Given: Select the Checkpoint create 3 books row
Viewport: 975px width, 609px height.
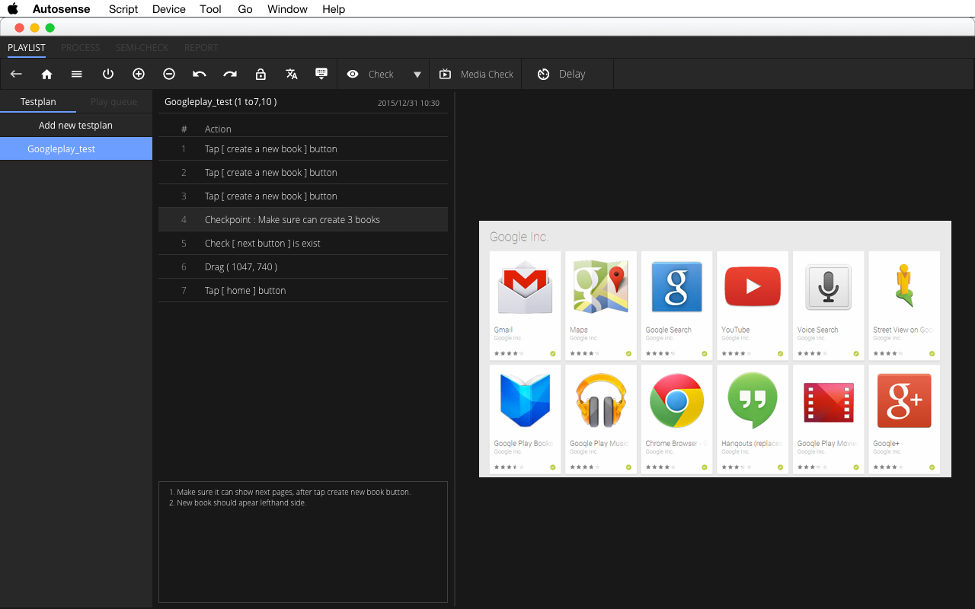Looking at the screenshot, I should click(303, 219).
